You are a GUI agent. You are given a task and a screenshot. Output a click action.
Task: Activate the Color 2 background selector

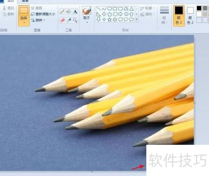click(190, 15)
